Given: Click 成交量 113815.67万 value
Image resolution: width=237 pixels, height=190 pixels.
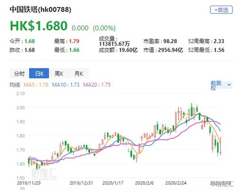Looking at the screenshot, I should coord(114,43).
